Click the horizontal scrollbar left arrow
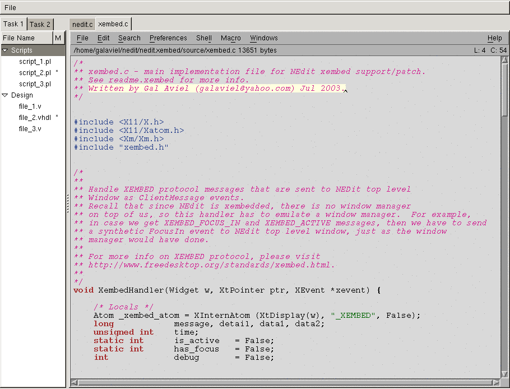 tap(74, 383)
